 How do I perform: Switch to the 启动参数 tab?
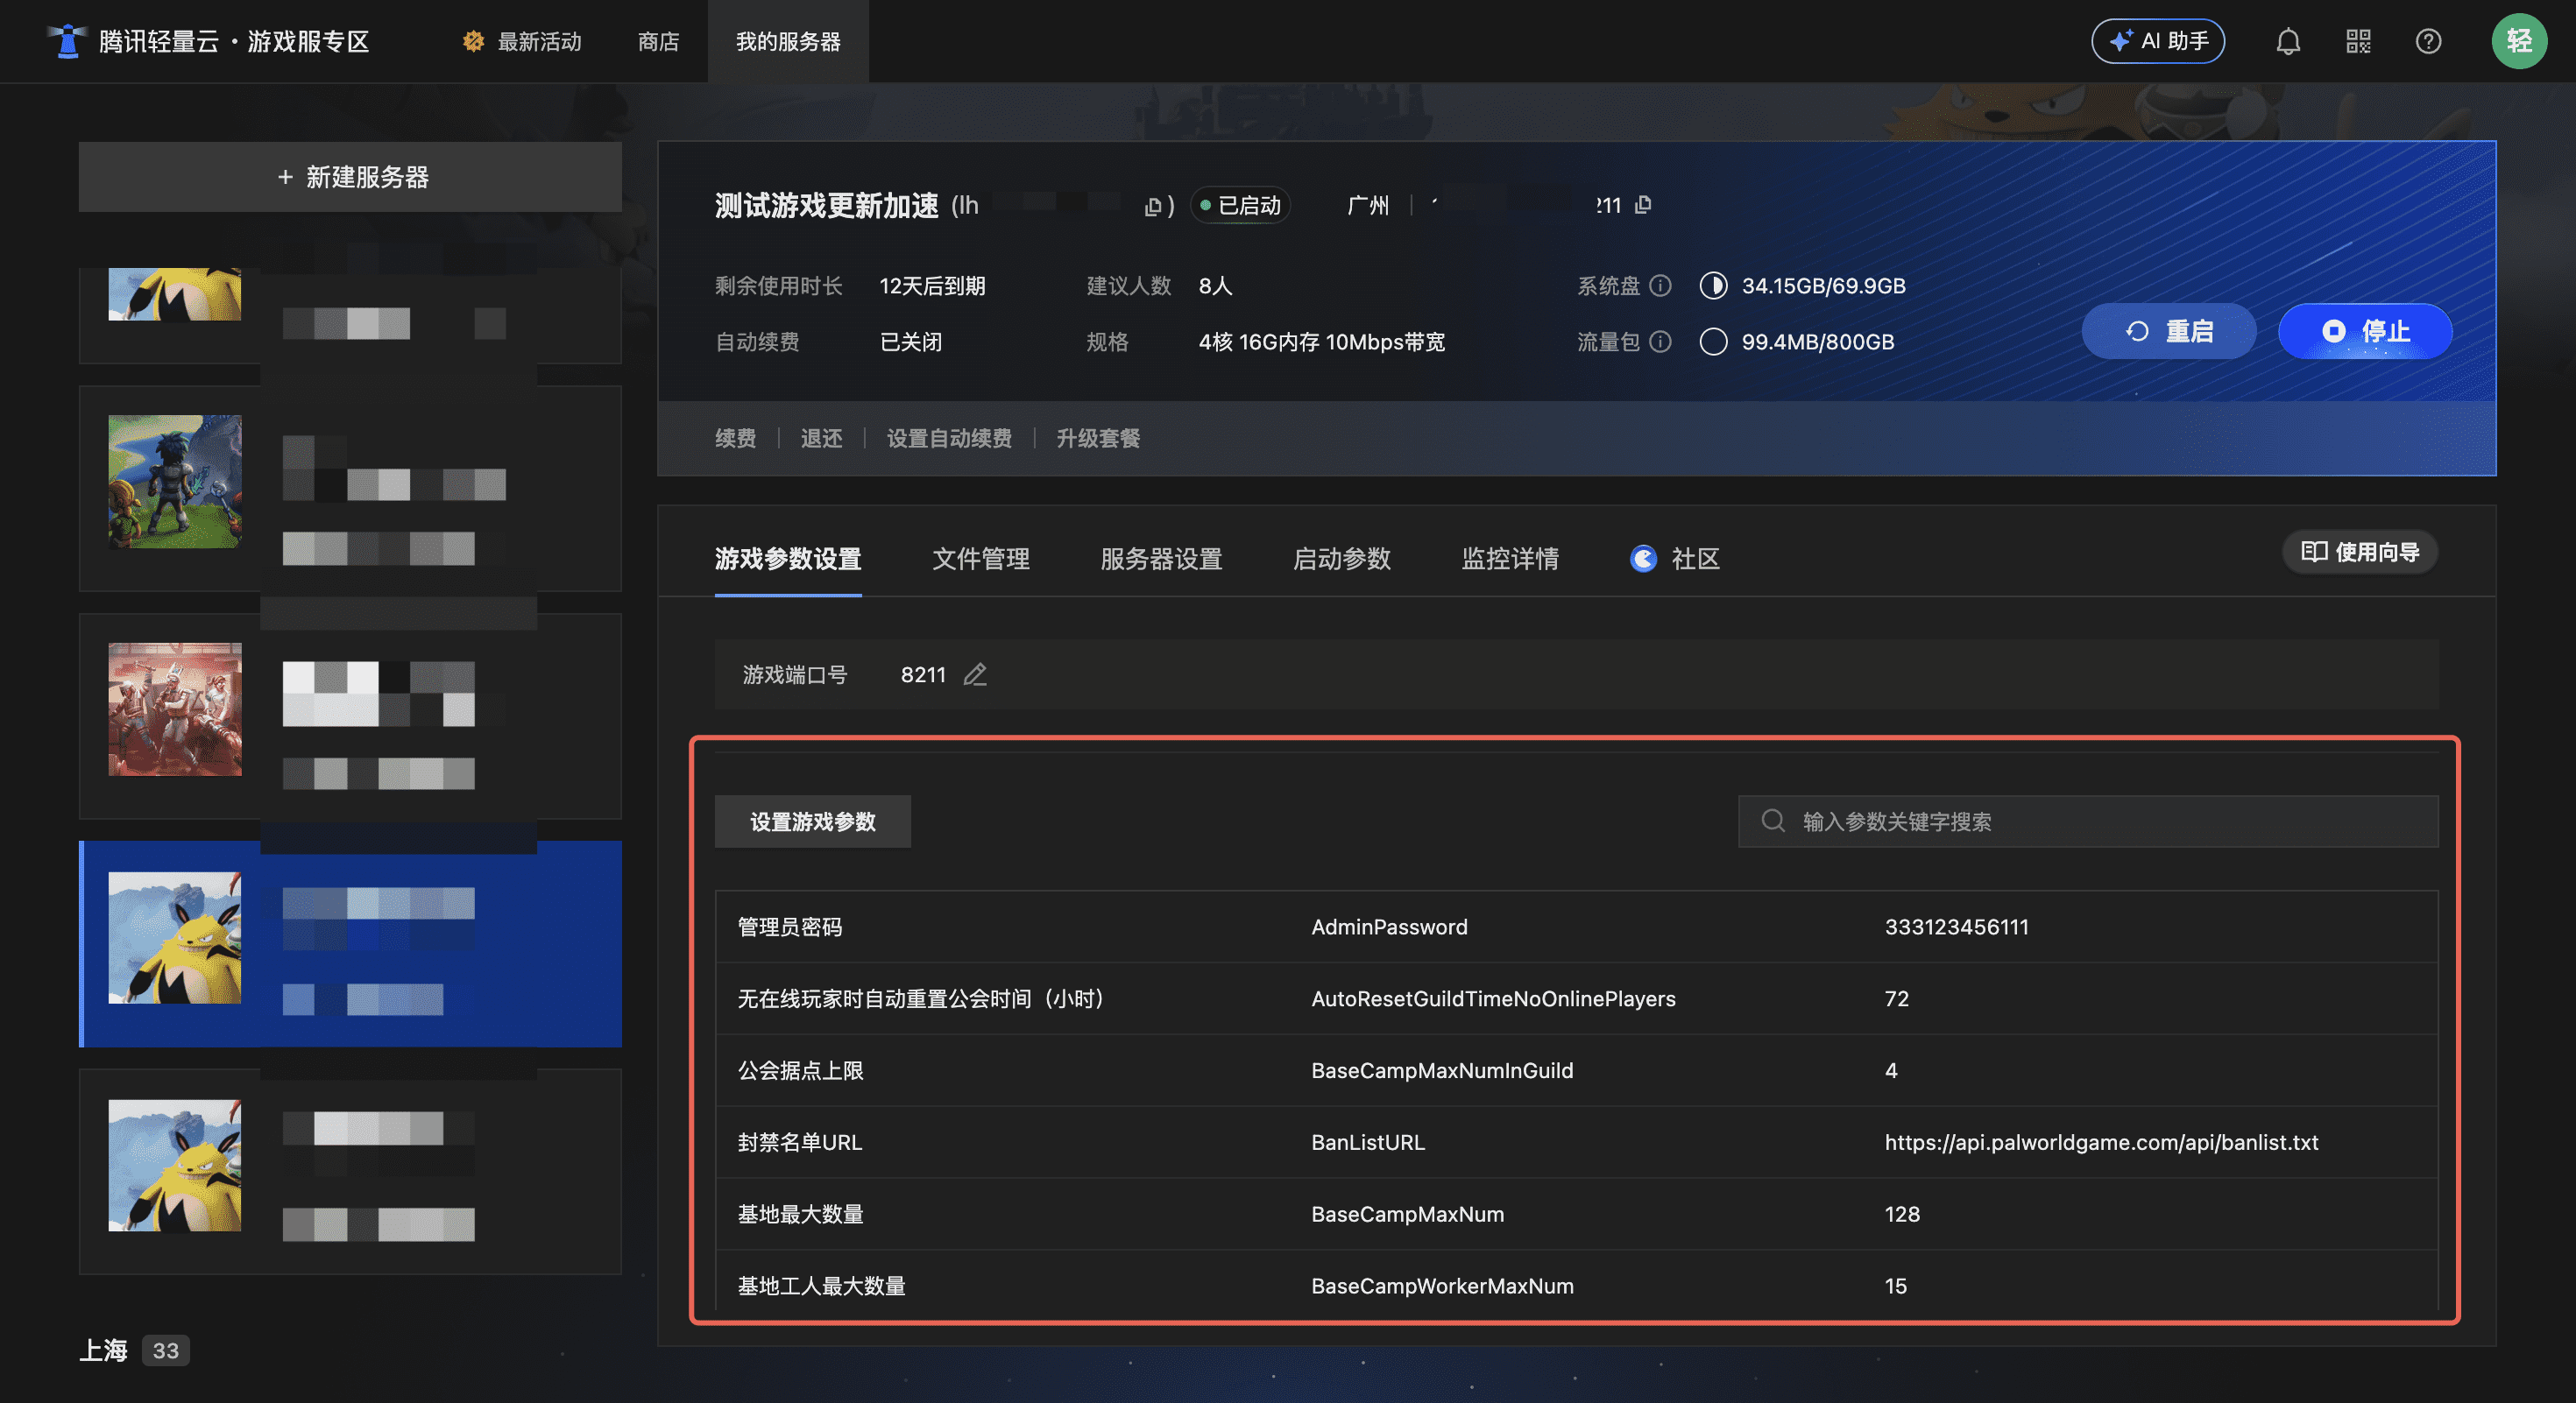1342,559
